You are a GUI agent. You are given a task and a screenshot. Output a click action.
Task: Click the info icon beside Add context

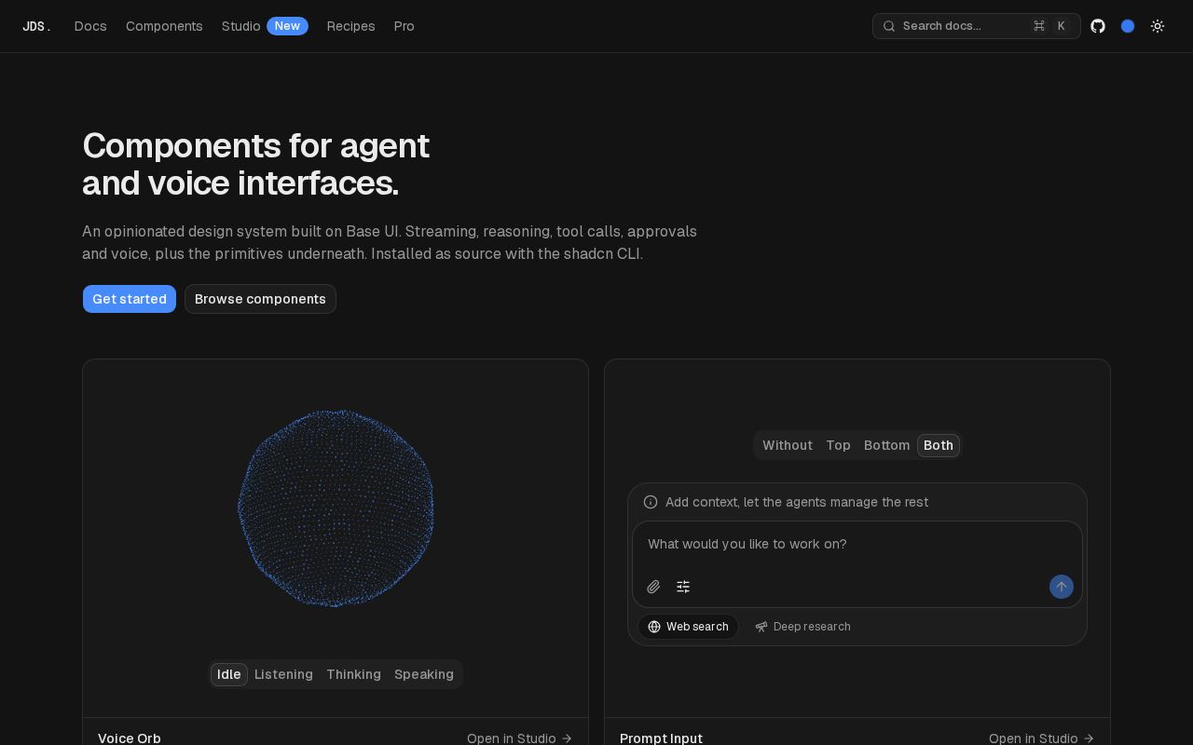click(x=651, y=502)
